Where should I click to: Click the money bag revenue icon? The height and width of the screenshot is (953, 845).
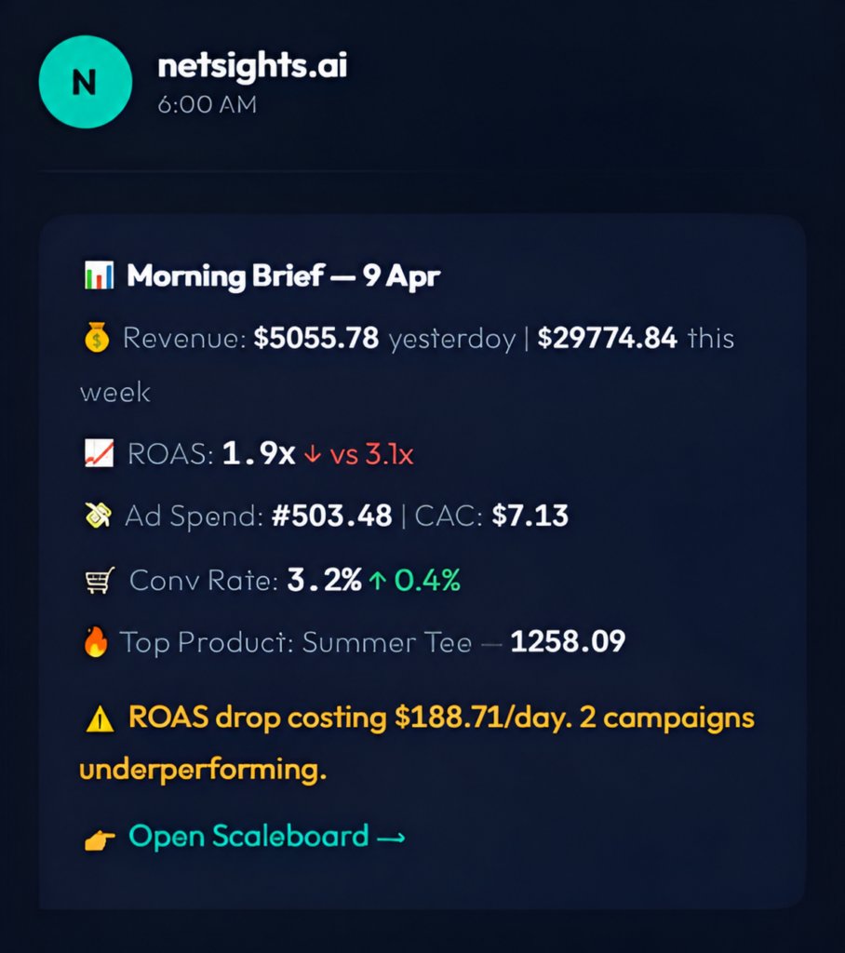coord(97,337)
